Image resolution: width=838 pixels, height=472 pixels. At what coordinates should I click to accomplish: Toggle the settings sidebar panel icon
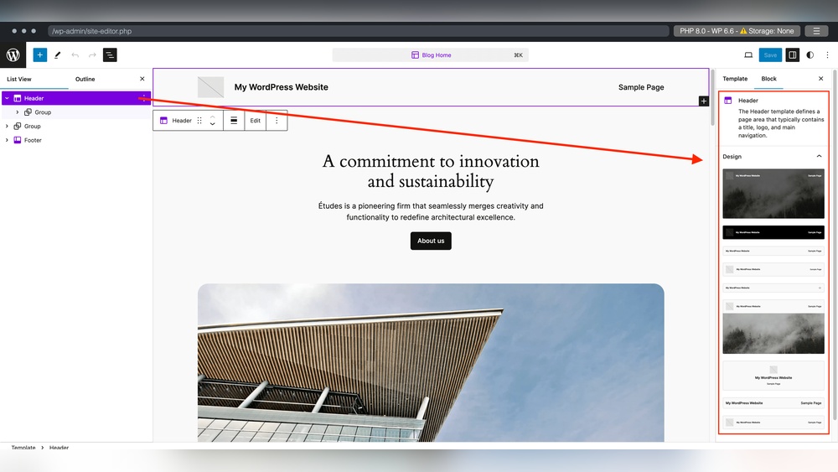coord(793,55)
